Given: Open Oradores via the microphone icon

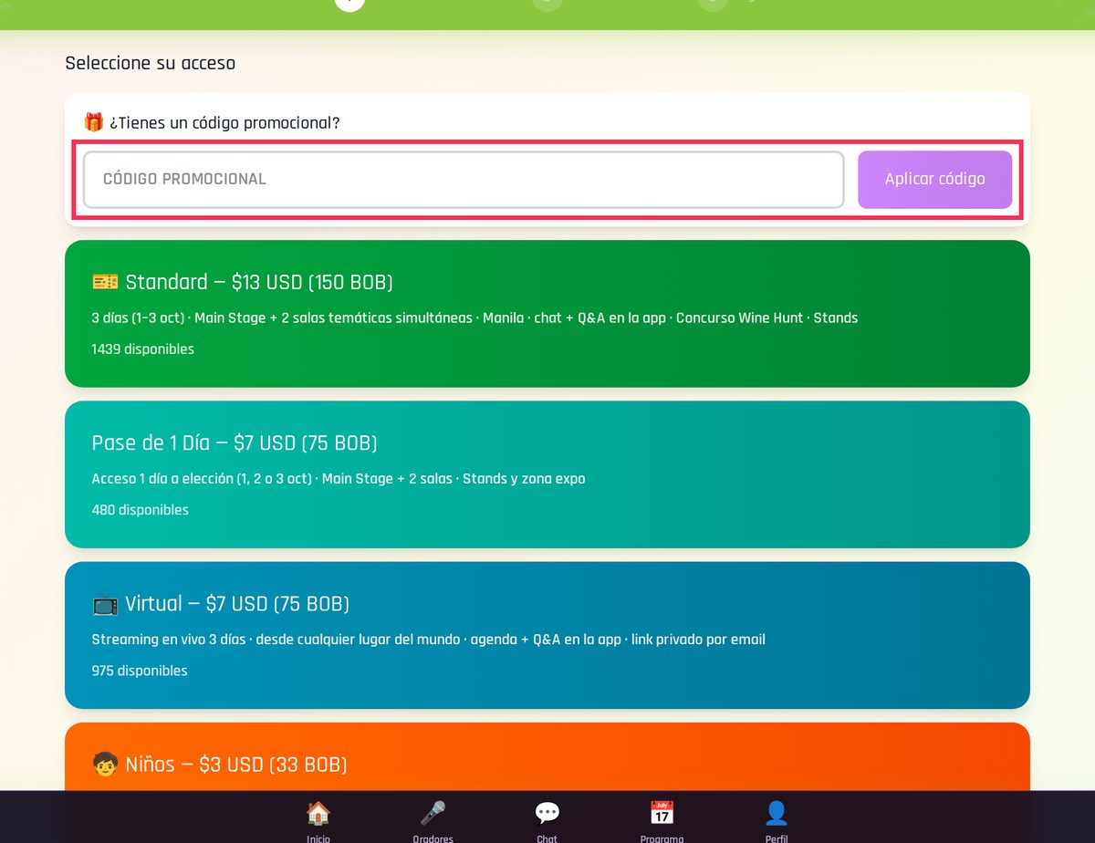Looking at the screenshot, I should coord(433,813).
